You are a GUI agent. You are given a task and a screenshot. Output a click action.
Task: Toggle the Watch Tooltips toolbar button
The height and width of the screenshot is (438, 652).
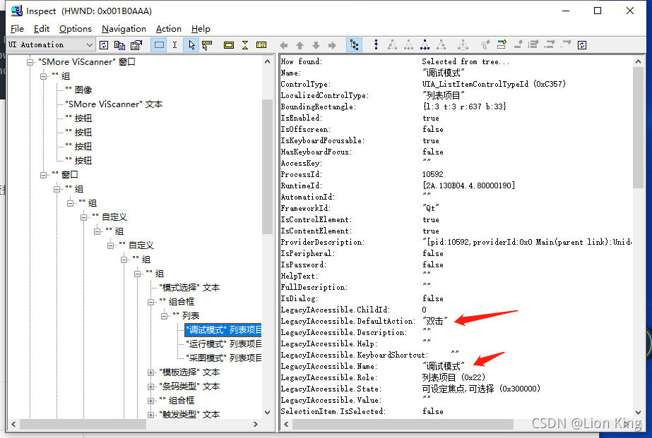(x=207, y=45)
